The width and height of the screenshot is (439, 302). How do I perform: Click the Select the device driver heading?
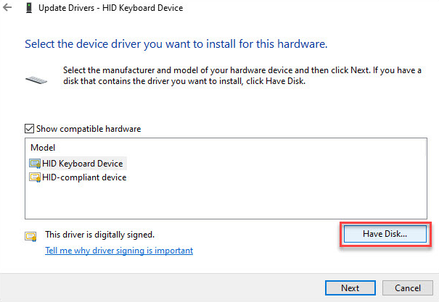pos(176,44)
